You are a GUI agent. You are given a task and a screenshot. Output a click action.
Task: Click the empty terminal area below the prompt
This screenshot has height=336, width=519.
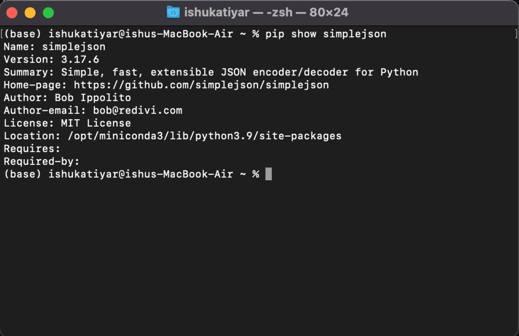(x=259, y=258)
